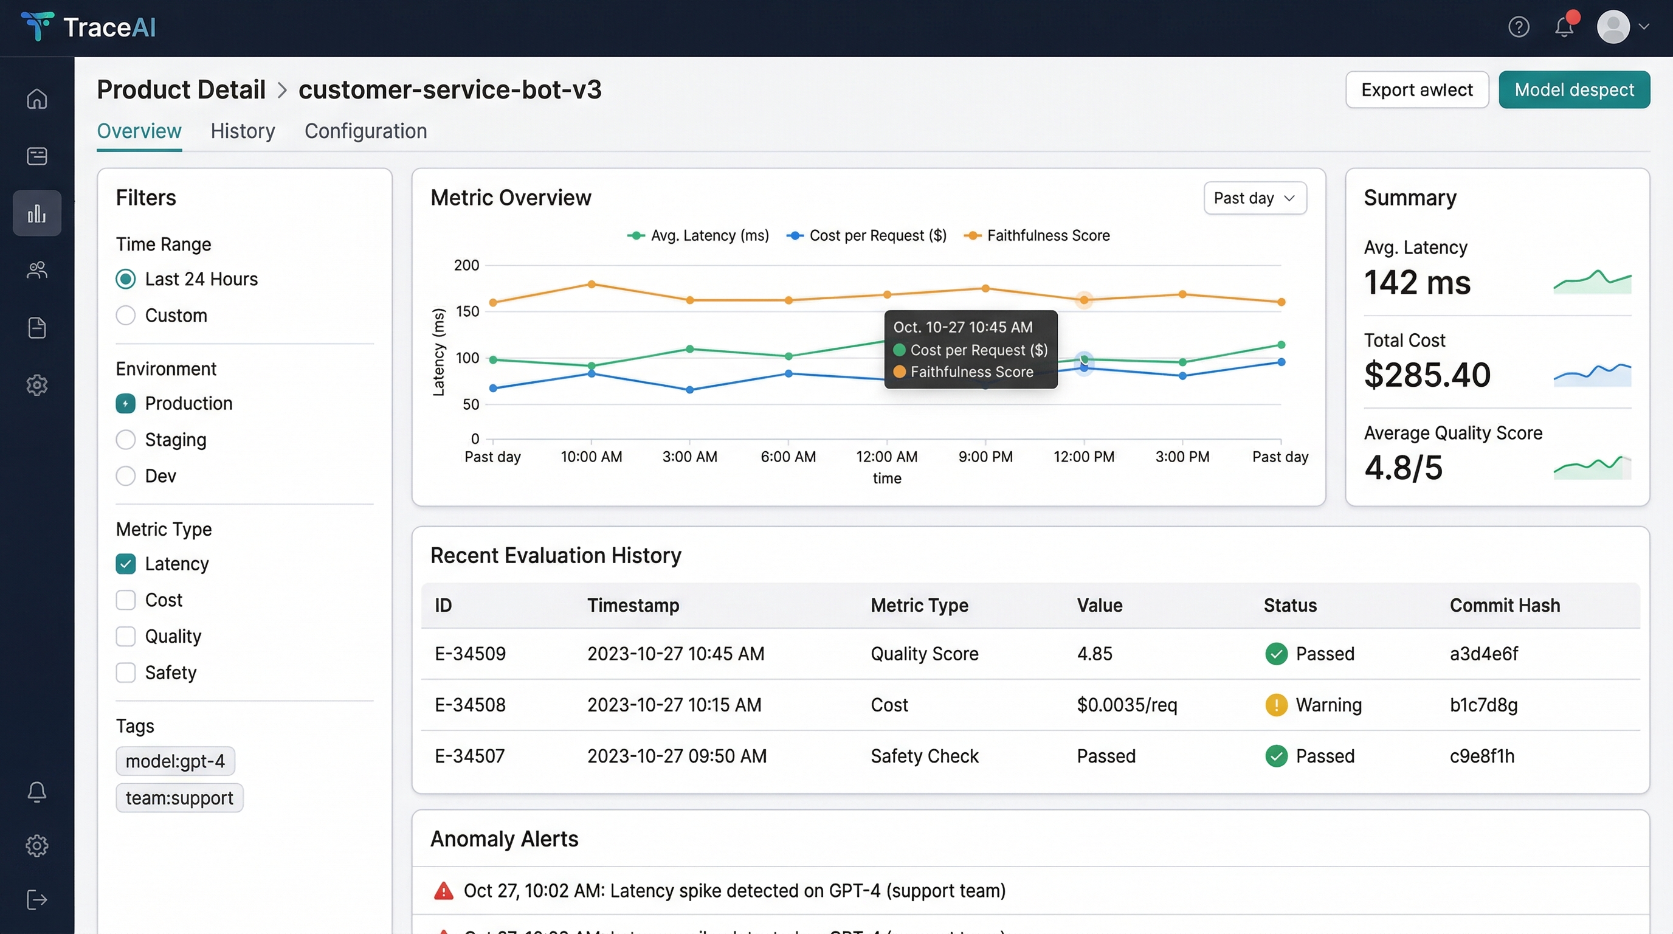Click the Model despect button

click(1575, 89)
